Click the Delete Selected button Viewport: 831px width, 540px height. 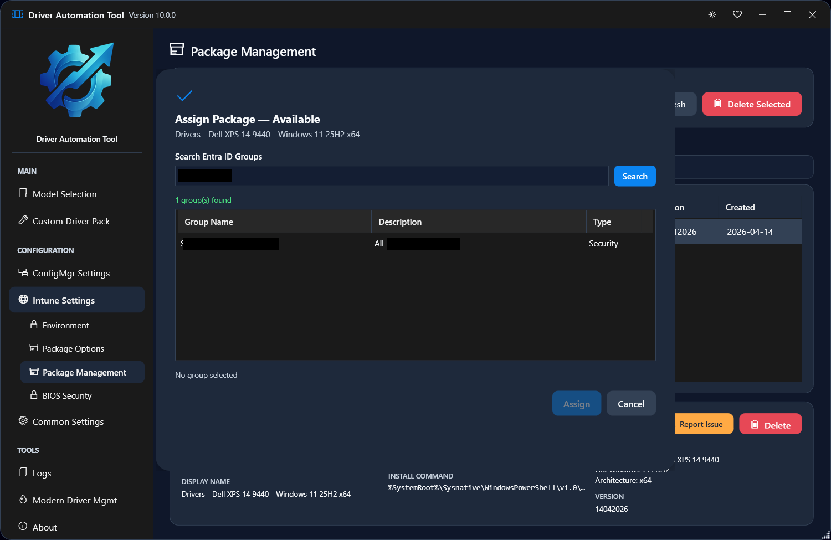[752, 104]
